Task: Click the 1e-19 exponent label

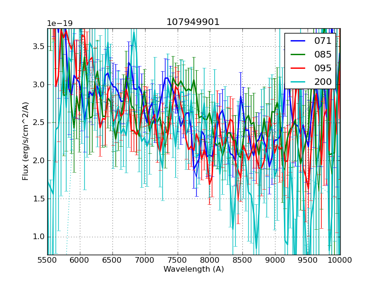Action: click(60, 24)
